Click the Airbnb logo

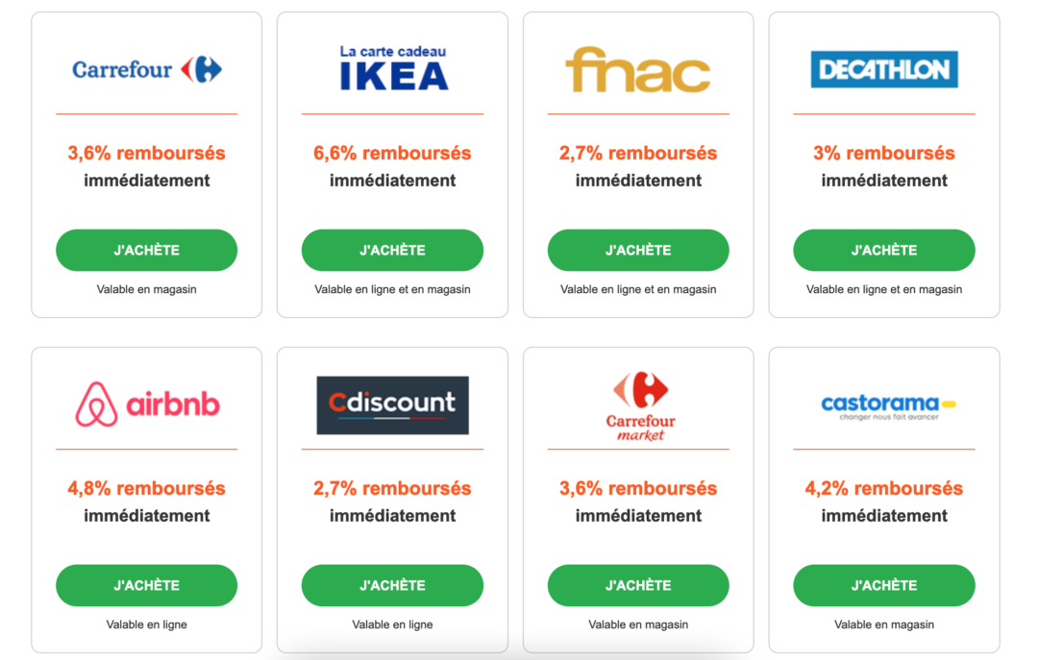tap(147, 404)
